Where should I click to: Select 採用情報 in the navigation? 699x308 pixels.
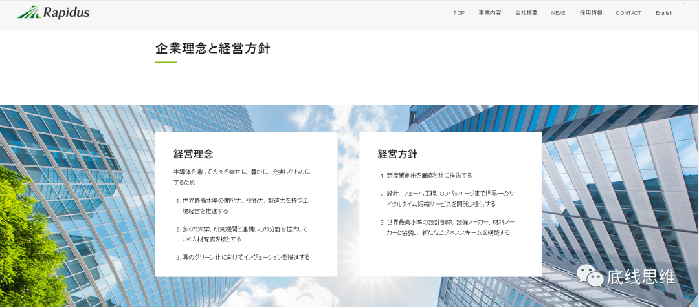591,13
